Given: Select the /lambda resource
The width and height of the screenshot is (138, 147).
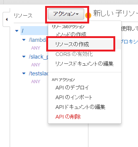Looking at the screenshot, I should click(38, 40).
